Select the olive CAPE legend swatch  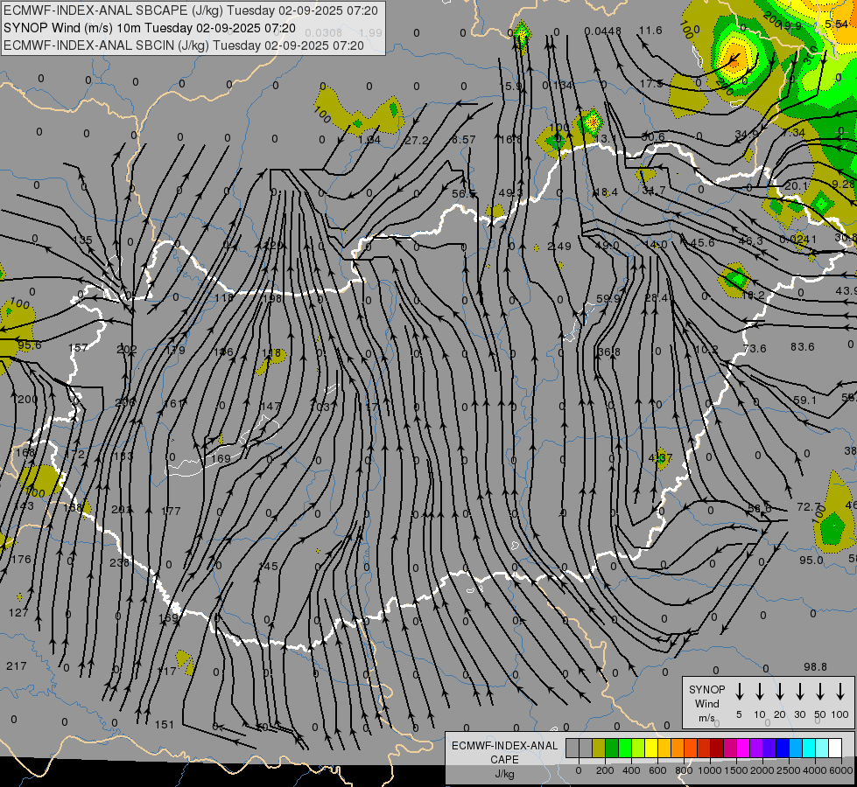[599, 749]
